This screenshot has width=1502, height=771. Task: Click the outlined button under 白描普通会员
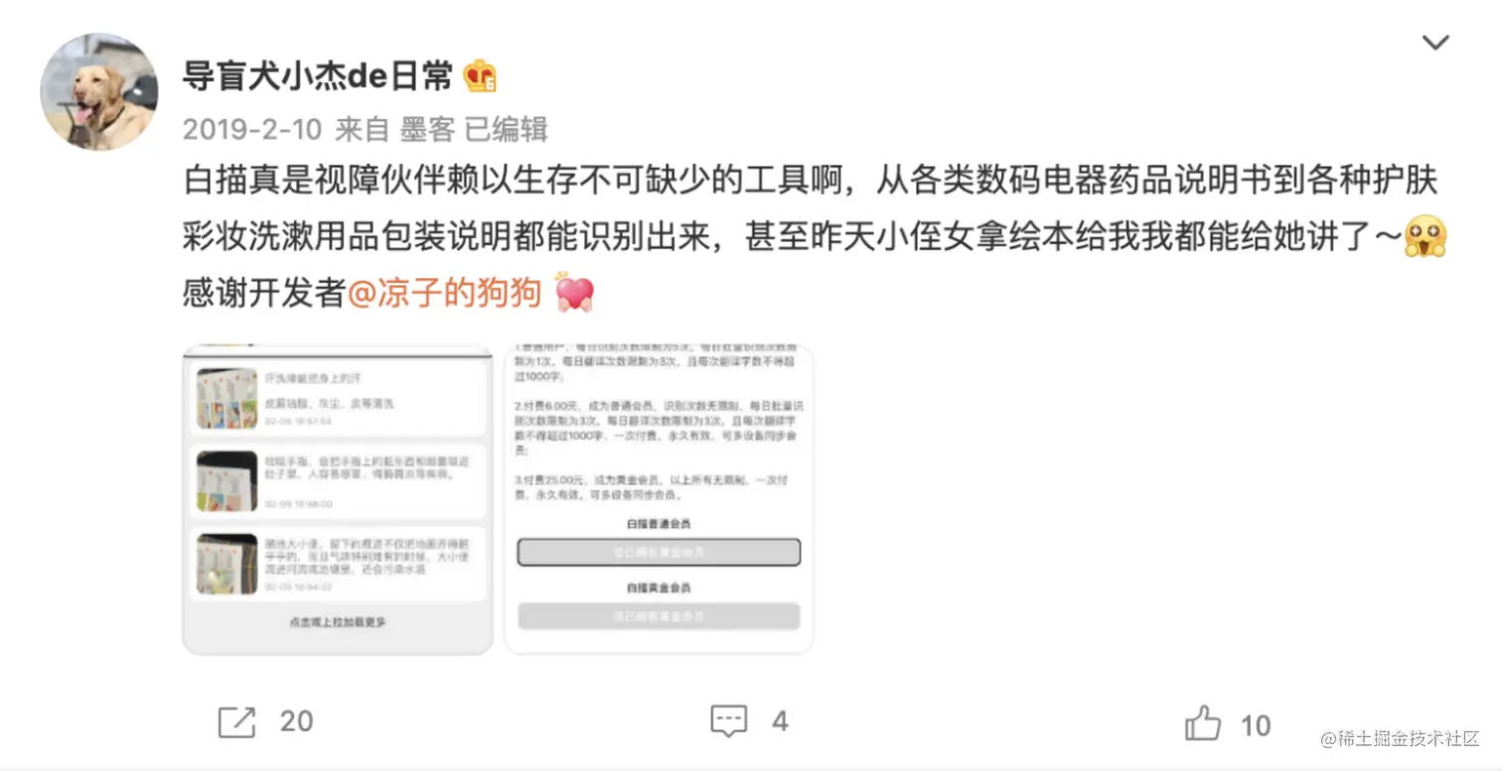659,552
